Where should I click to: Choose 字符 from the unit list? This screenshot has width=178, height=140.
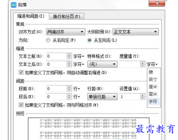[154, 101]
